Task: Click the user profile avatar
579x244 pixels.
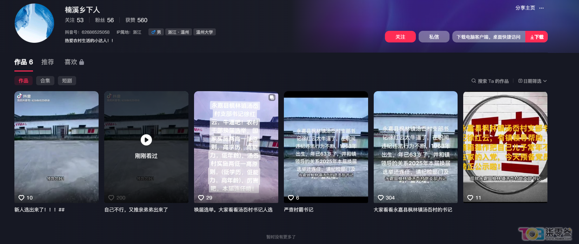Action: [34, 23]
